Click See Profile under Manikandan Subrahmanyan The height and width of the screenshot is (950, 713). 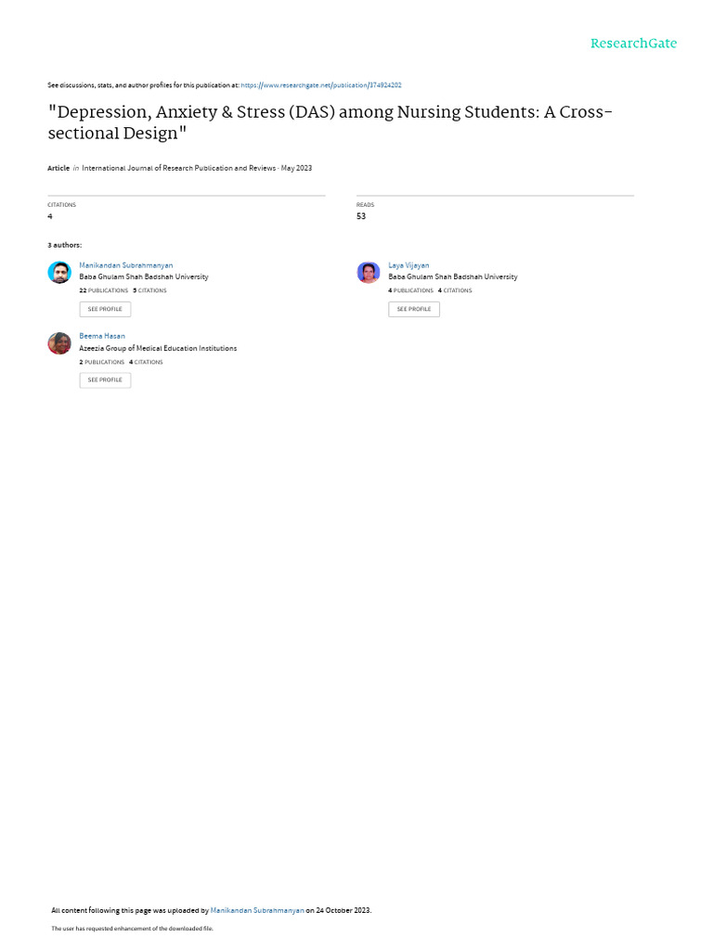coord(105,309)
